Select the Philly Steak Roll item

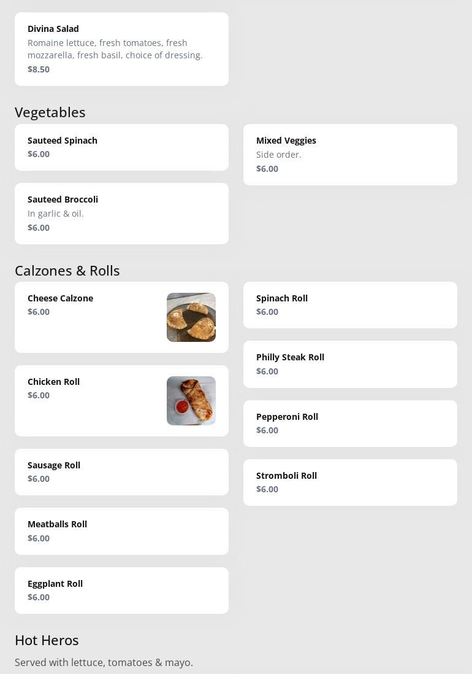pos(350,364)
